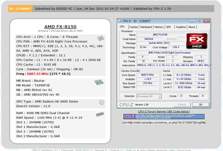Click the CPU Cache L3 : 8192 KB line

[x=36, y=64]
